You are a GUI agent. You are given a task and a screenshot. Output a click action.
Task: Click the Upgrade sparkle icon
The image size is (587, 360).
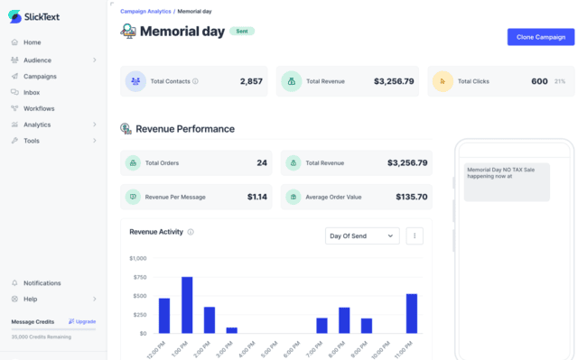pyautogui.click(x=71, y=321)
